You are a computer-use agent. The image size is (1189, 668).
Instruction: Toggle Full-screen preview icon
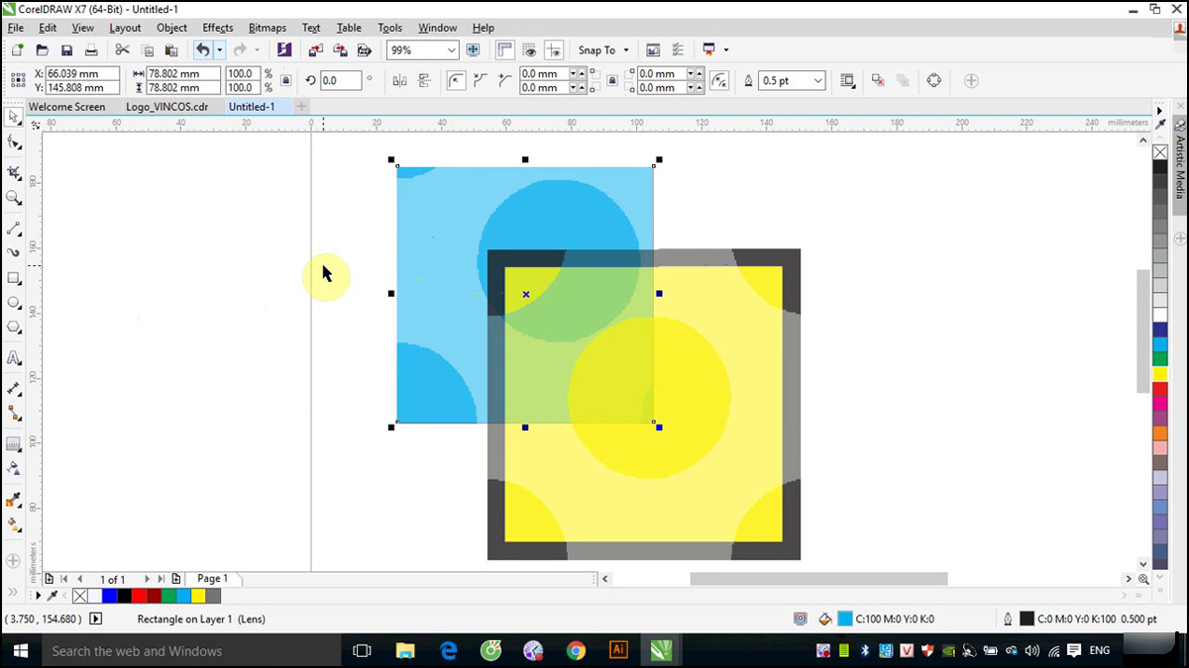point(474,49)
